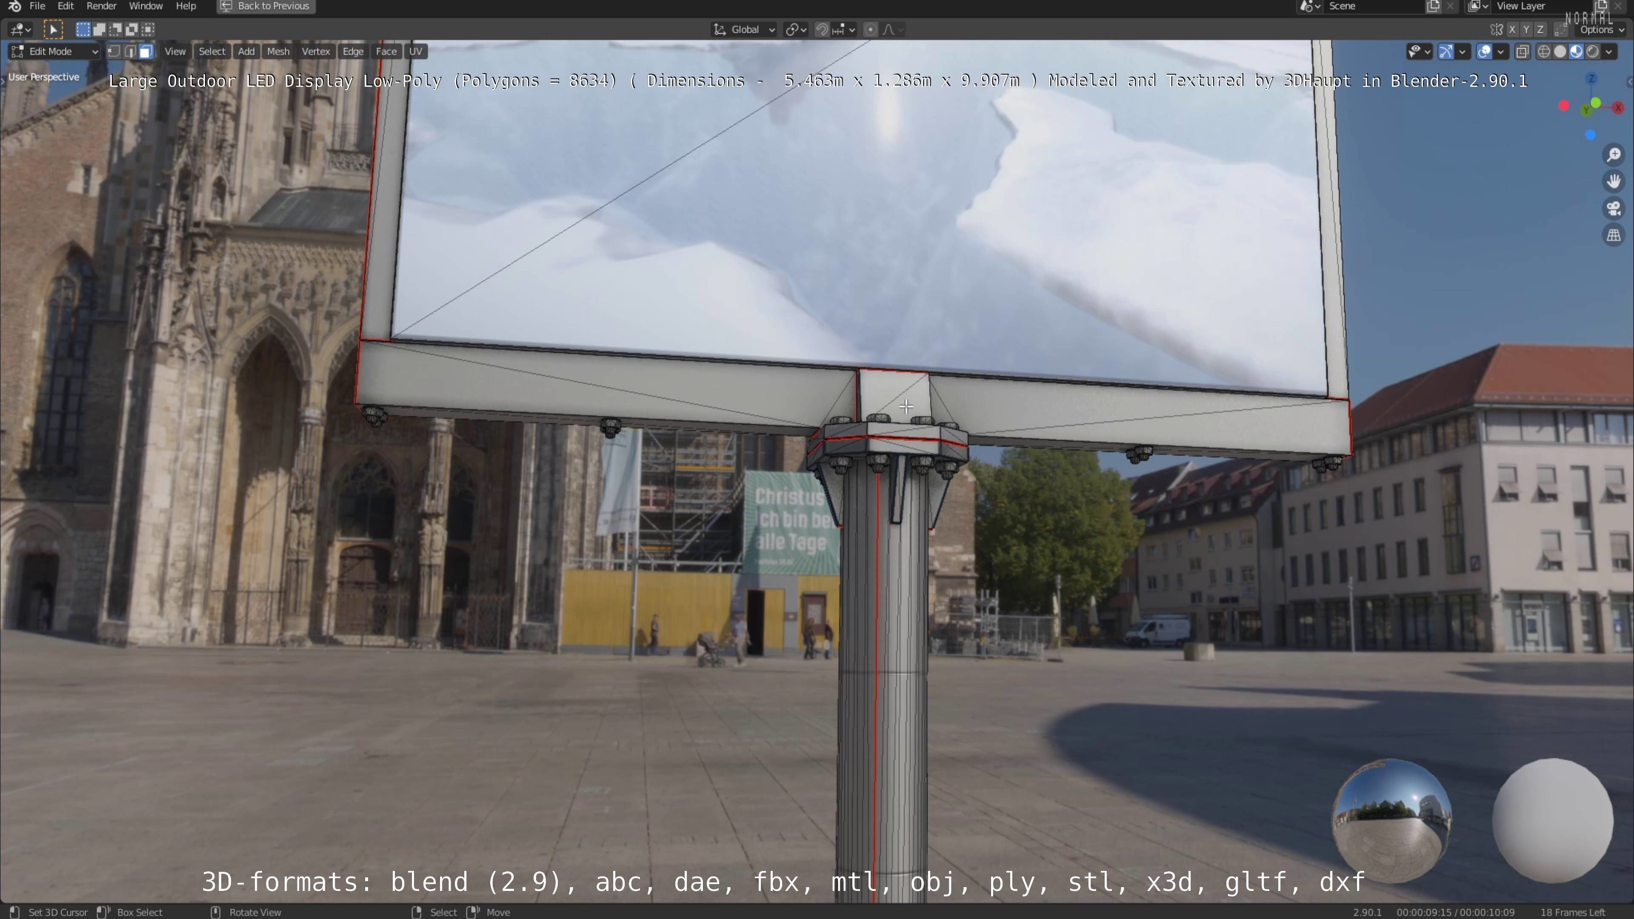The width and height of the screenshot is (1634, 919).
Task: Open the Edit menu in top bar
Action: (66, 6)
